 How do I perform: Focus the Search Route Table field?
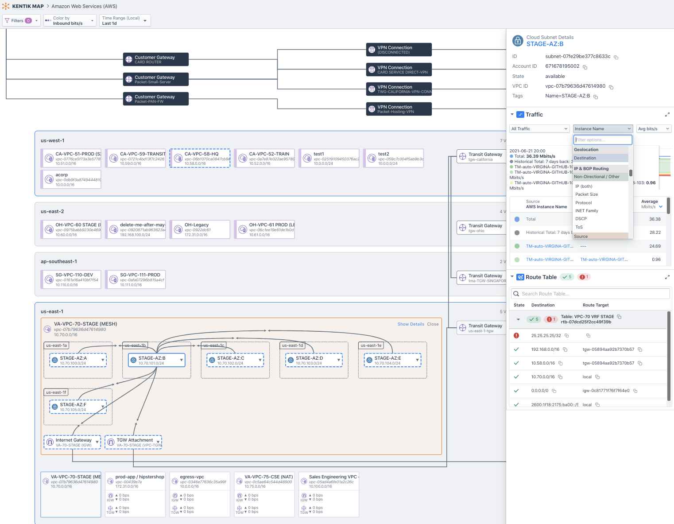[x=591, y=294]
